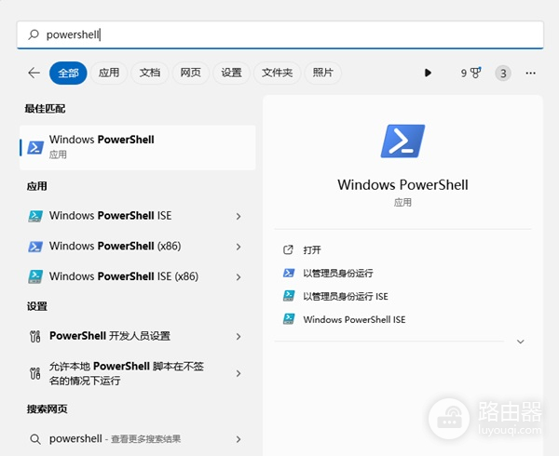Choose Windows PowerShell ISE in preview actions

pyautogui.click(x=354, y=319)
